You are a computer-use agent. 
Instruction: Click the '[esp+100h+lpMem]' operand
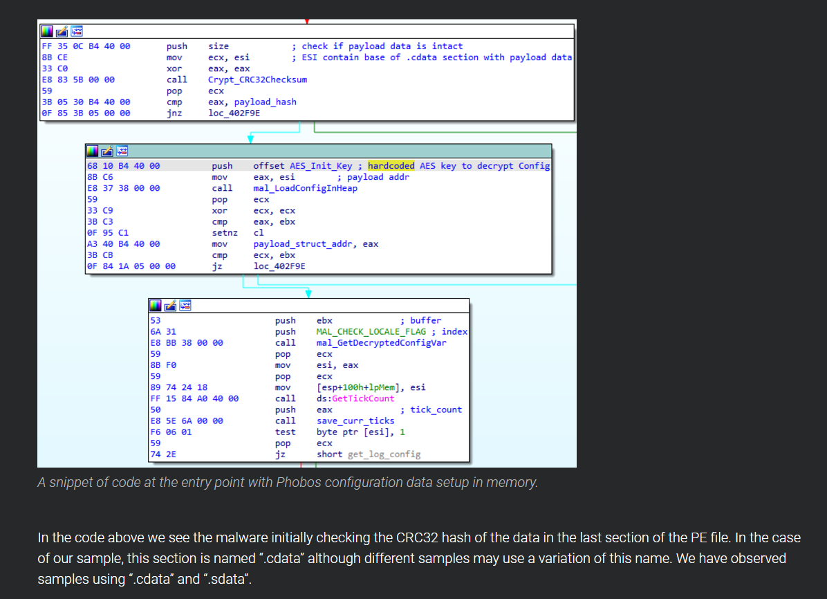click(358, 387)
